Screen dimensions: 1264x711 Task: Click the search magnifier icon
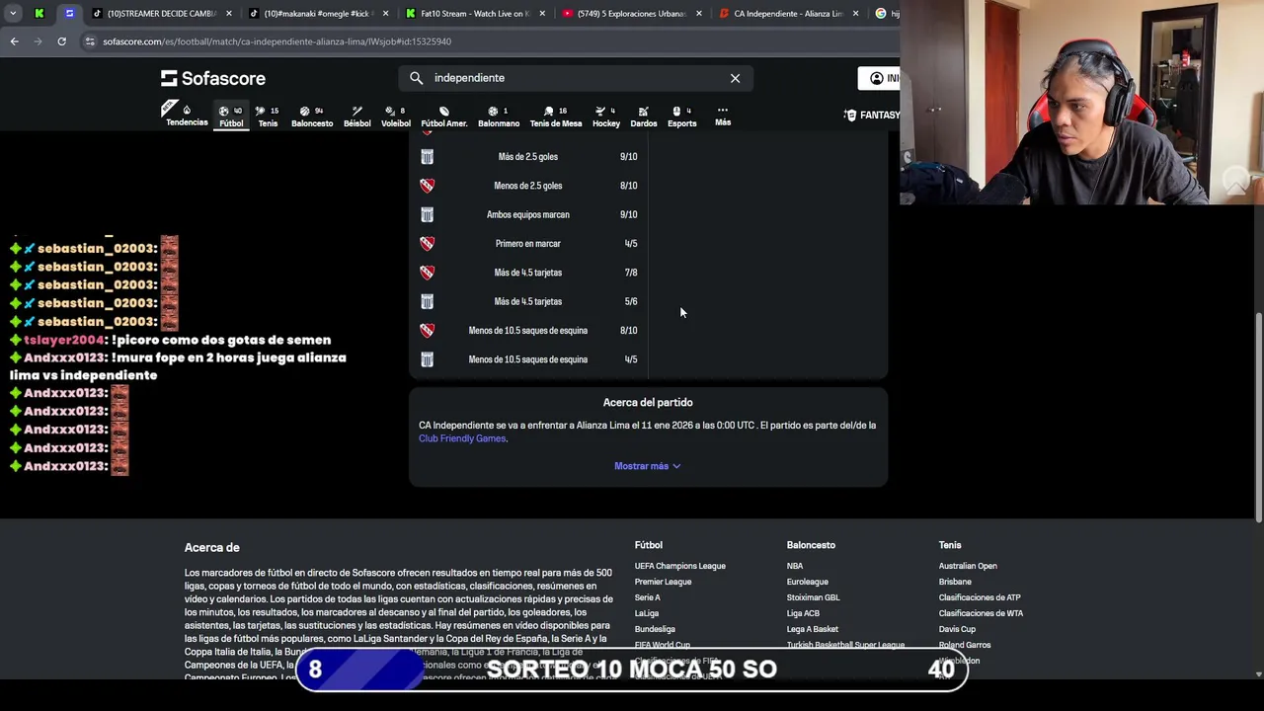point(416,78)
